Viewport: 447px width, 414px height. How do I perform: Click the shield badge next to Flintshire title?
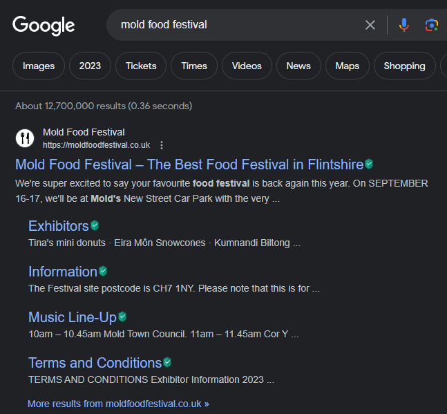pyautogui.click(x=369, y=164)
